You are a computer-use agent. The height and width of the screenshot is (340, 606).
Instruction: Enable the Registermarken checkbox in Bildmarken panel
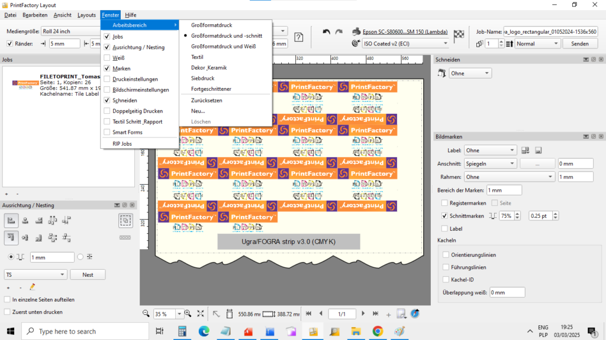[x=444, y=203]
